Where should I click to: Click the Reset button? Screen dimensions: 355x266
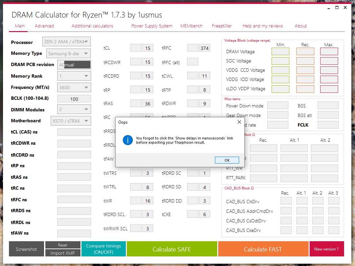[x=63, y=245]
